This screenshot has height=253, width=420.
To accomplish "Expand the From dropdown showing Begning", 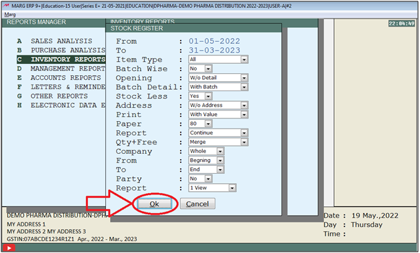I will point(206,160).
